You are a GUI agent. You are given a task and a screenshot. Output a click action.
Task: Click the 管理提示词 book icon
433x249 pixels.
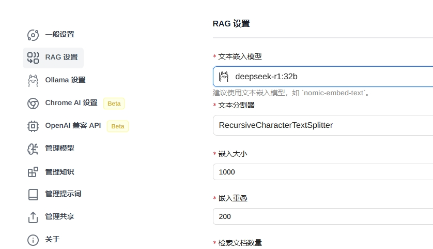(x=33, y=195)
